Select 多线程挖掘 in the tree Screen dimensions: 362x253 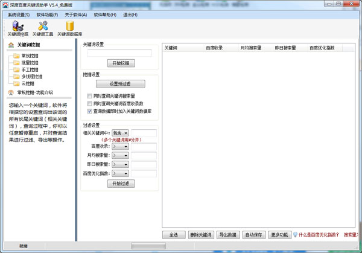pos(32,77)
